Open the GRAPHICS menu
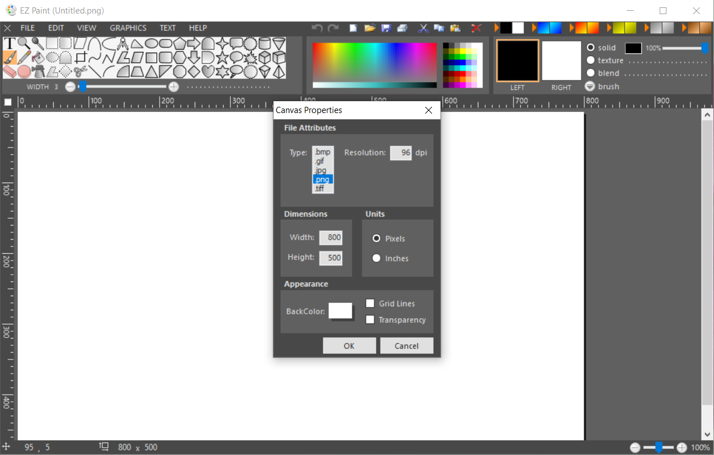The height and width of the screenshot is (455, 714). pos(128,27)
